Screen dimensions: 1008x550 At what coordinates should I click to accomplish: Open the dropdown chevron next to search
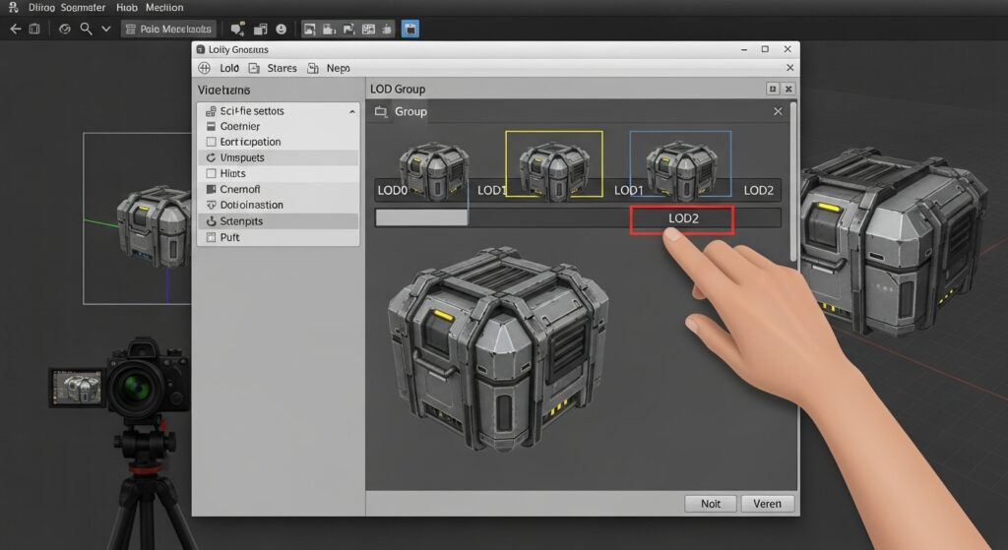(x=106, y=29)
